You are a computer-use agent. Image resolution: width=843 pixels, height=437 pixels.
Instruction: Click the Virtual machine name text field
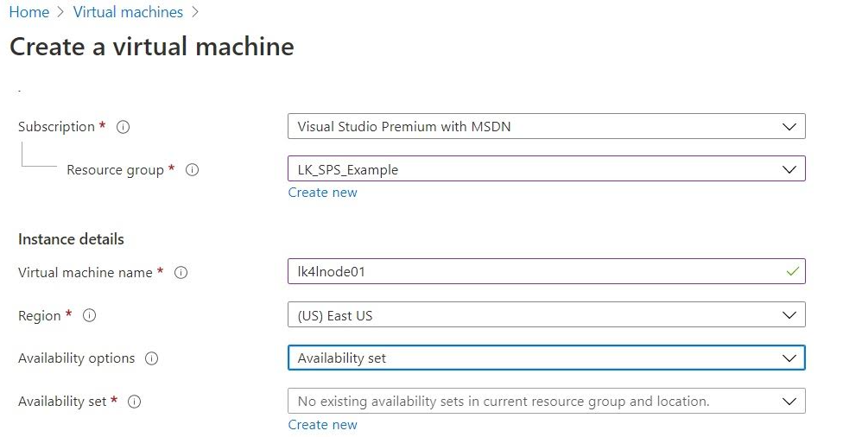(x=536, y=272)
